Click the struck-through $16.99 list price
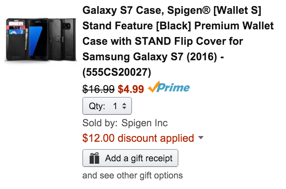 [x=98, y=89]
